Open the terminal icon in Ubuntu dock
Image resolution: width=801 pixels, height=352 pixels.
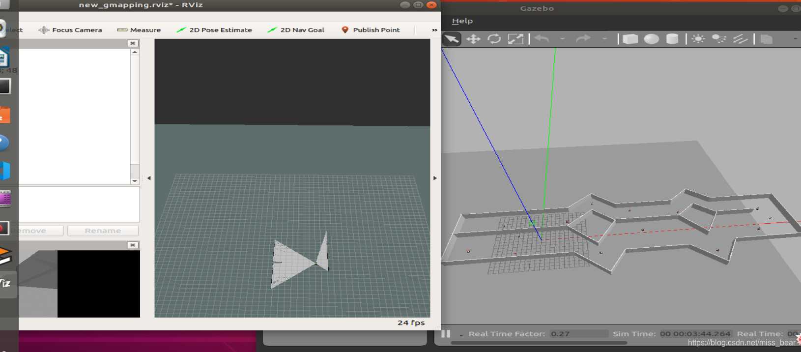(x=5, y=87)
